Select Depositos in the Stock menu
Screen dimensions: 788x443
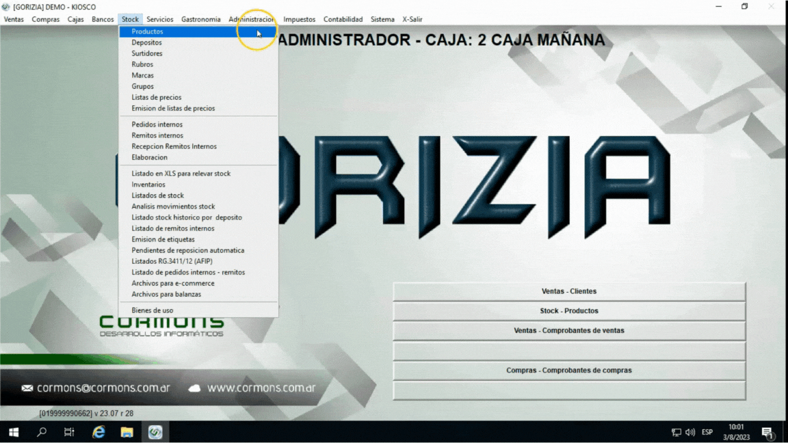(x=198, y=42)
